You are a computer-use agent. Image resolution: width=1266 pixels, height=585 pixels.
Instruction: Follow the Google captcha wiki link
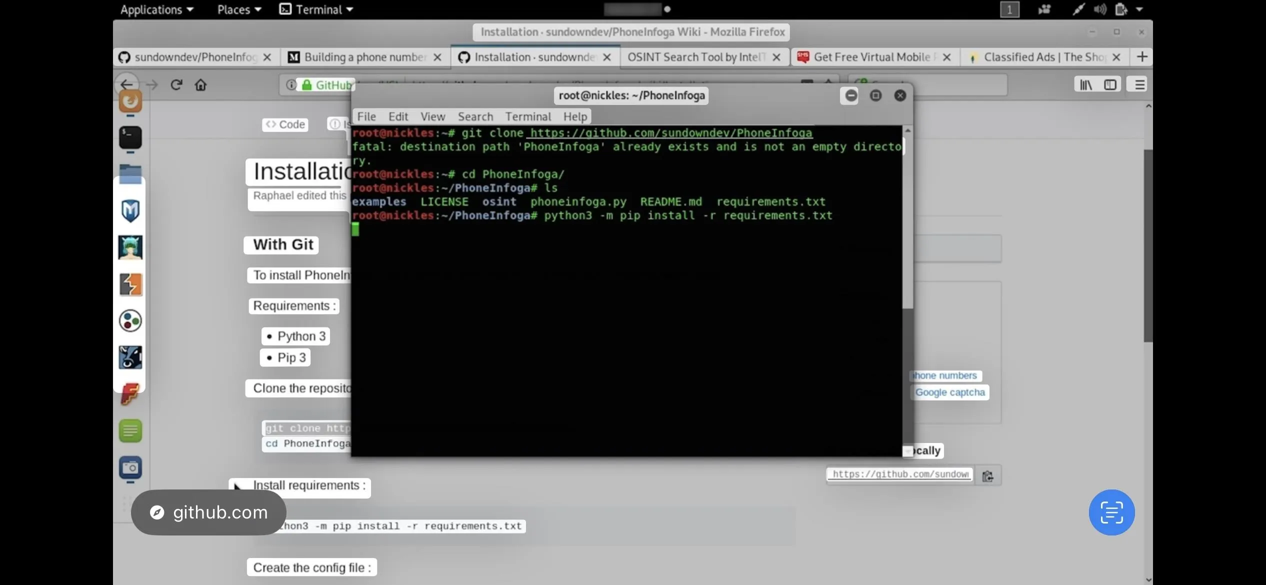949,392
